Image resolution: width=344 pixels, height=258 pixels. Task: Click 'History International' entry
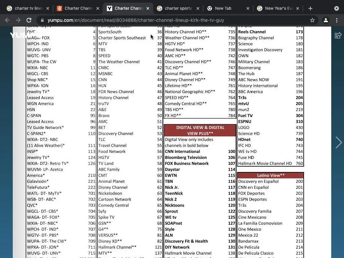point(258,86)
